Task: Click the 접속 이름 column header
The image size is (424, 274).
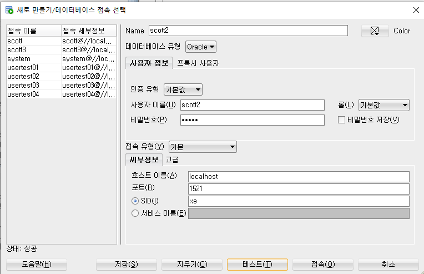Action: click(x=34, y=31)
